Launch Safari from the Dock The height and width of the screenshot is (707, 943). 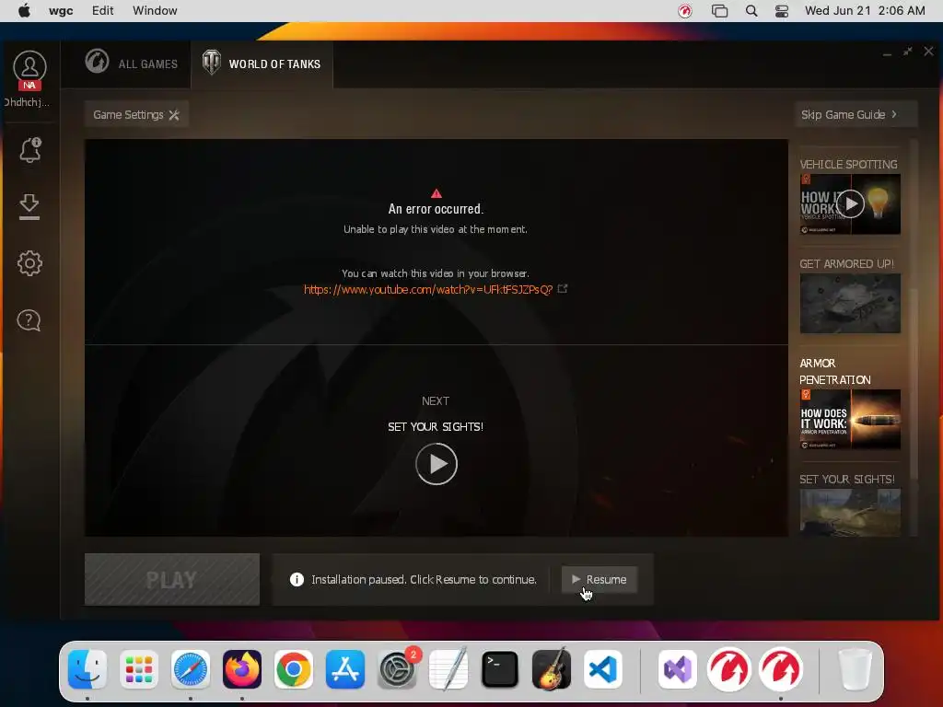191,669
